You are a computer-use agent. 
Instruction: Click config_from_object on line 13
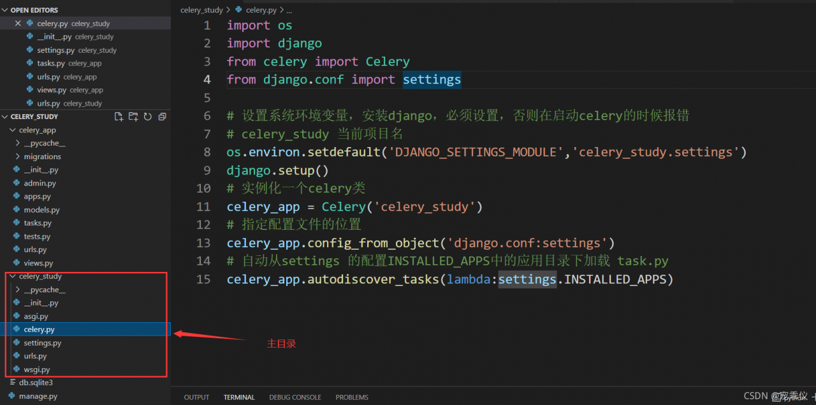(x=374, y=243)
